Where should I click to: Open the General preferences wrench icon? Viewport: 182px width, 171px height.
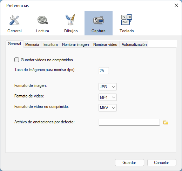point(14,23)
